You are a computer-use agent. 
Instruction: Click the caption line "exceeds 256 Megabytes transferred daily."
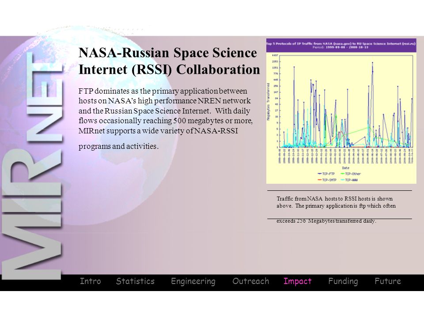click(x=326, y=221)
